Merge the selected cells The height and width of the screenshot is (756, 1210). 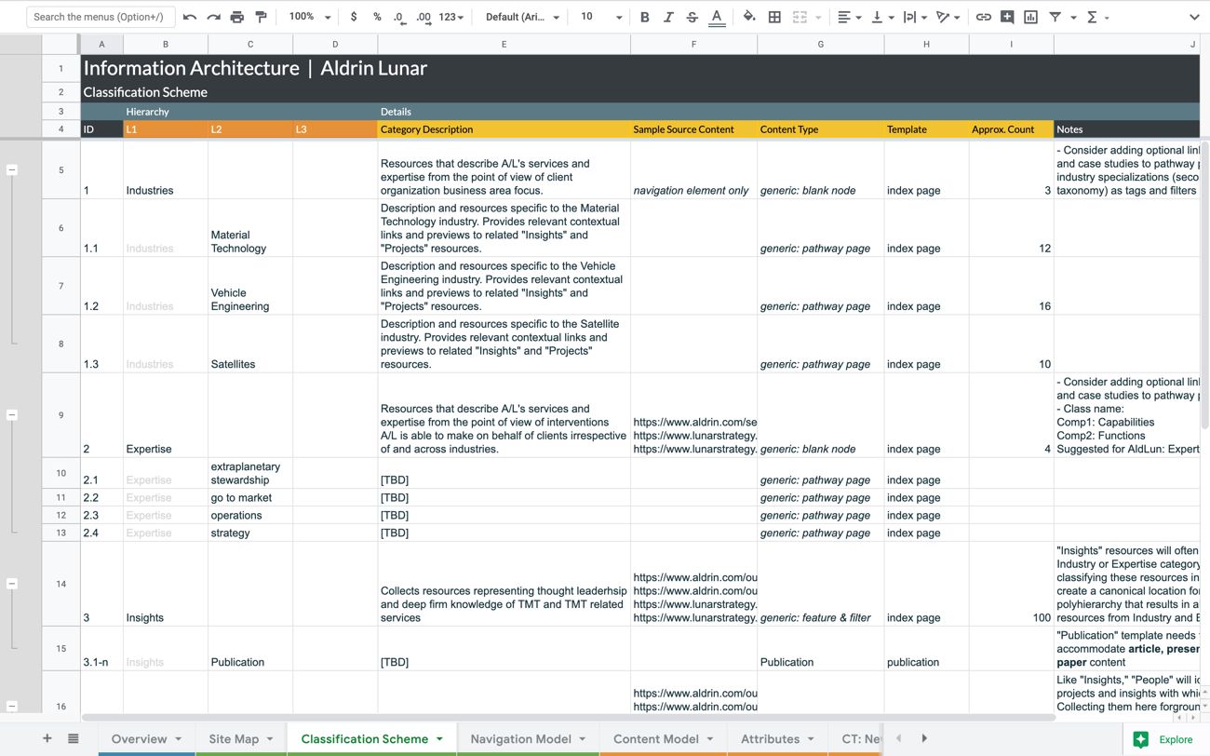click(800, 17)
